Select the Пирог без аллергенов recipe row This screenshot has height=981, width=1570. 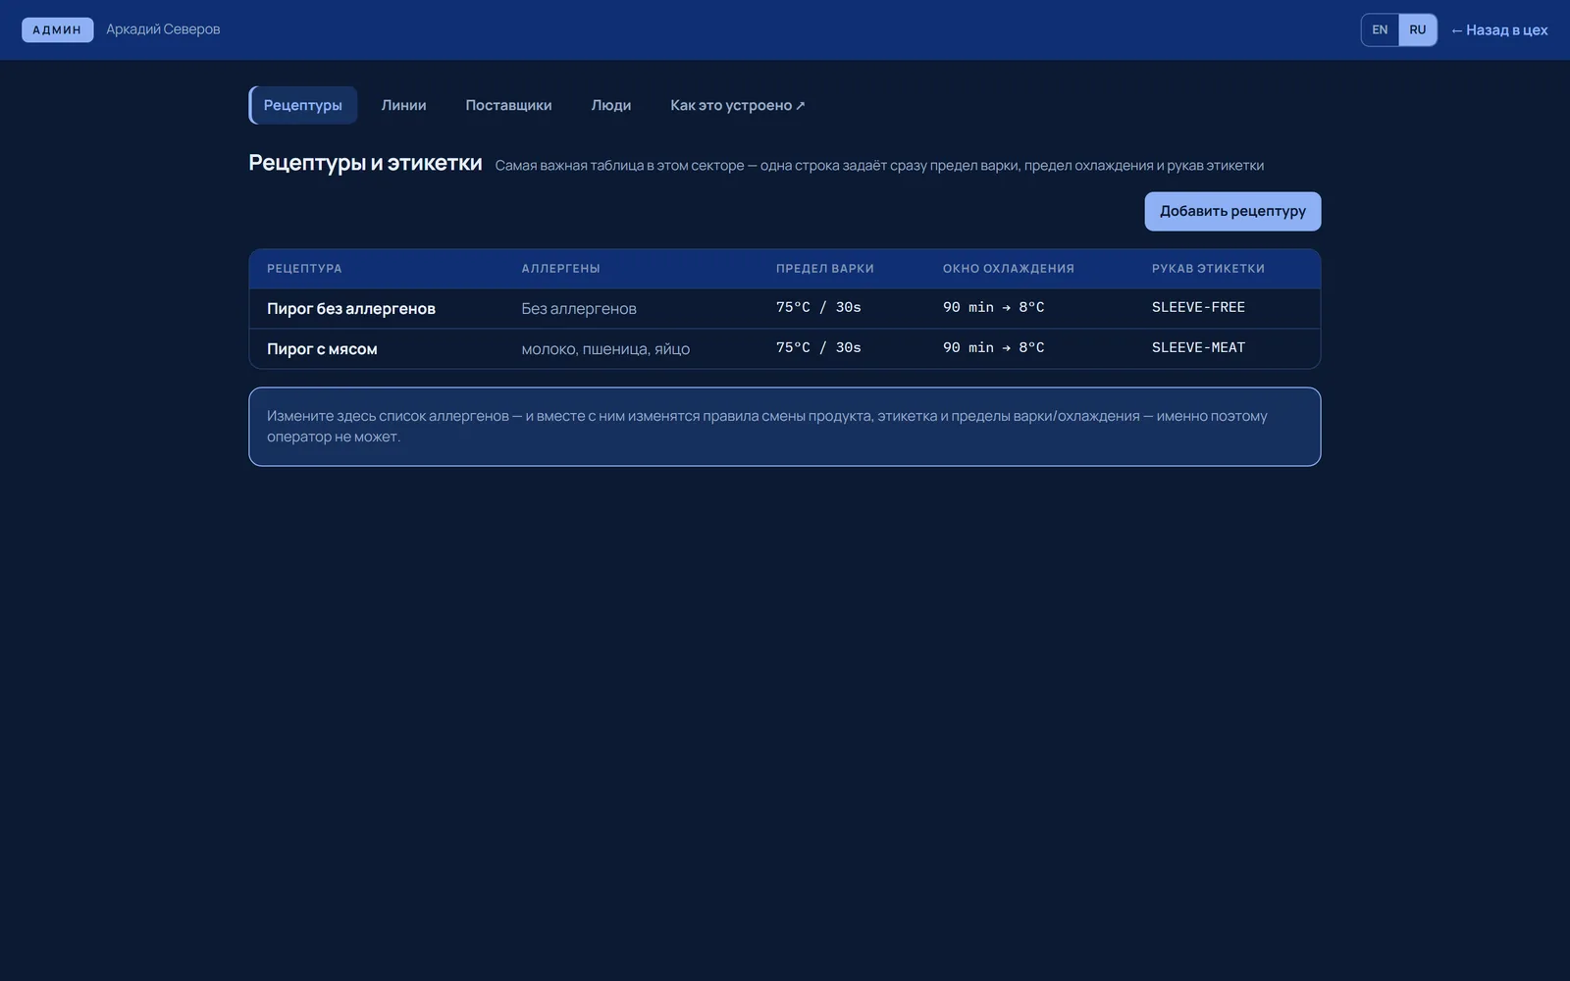(785, 308)
